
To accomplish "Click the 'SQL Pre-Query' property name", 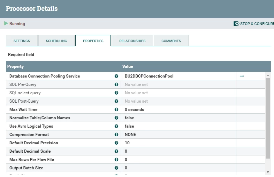I will (23, 85).
